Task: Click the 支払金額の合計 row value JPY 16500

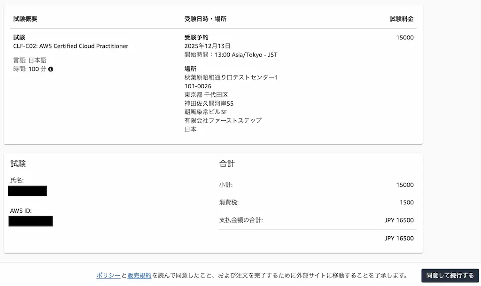Action: [x=399, y=220]
